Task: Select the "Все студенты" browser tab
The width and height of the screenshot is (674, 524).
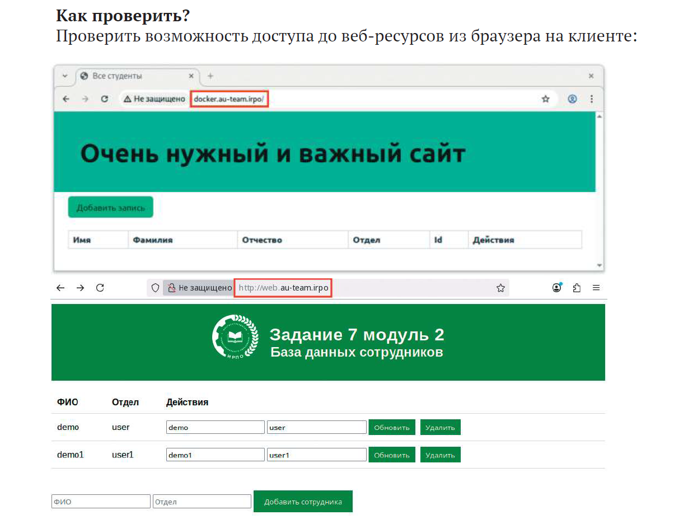Action: point(138,76)
